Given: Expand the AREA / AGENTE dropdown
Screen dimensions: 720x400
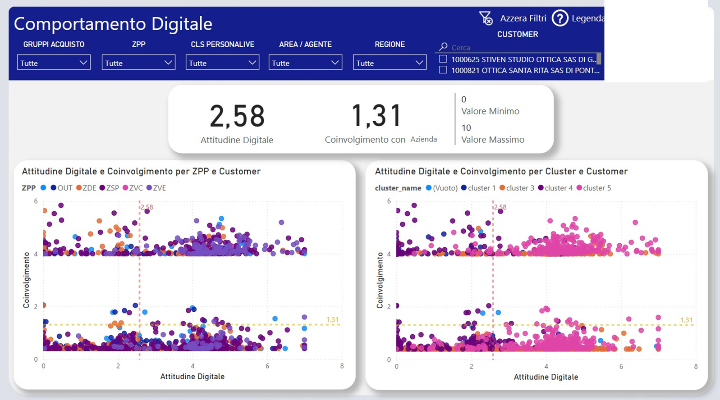Looking at the screenshot, I should point(305,63).
